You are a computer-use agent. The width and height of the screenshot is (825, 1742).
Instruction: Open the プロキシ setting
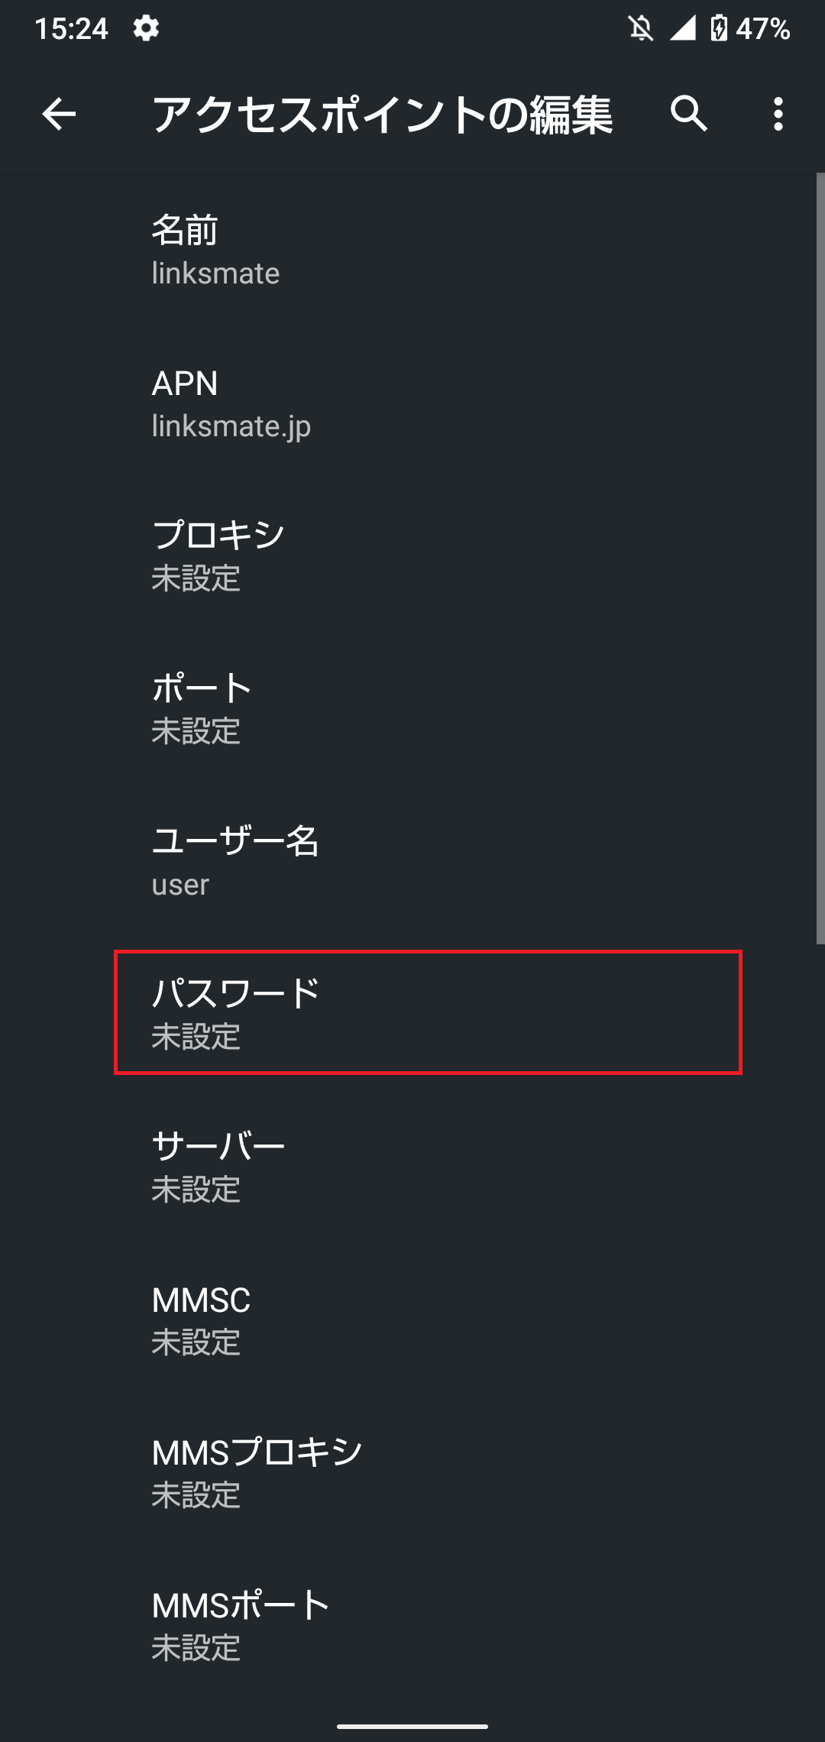point(412,556)
